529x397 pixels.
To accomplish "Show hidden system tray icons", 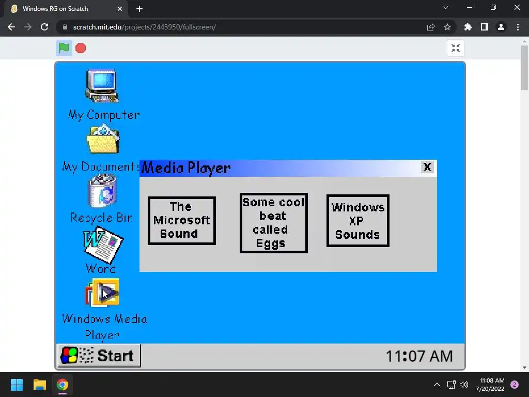I will coord(437,385).
